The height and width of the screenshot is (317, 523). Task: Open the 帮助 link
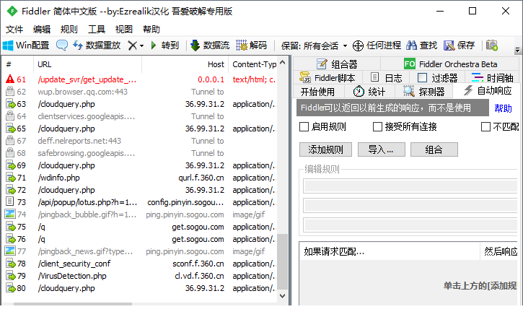[503, 108]
